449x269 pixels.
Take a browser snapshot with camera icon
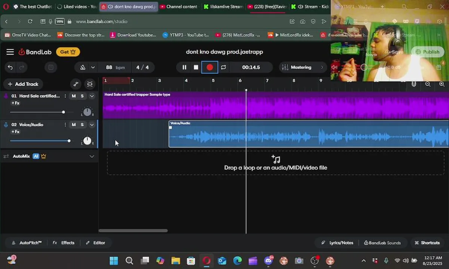tap(302, 22)
